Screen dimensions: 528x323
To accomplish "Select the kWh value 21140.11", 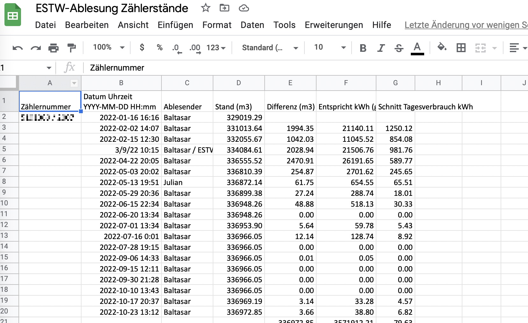I will pyautogui.click(x=346, y=128).
